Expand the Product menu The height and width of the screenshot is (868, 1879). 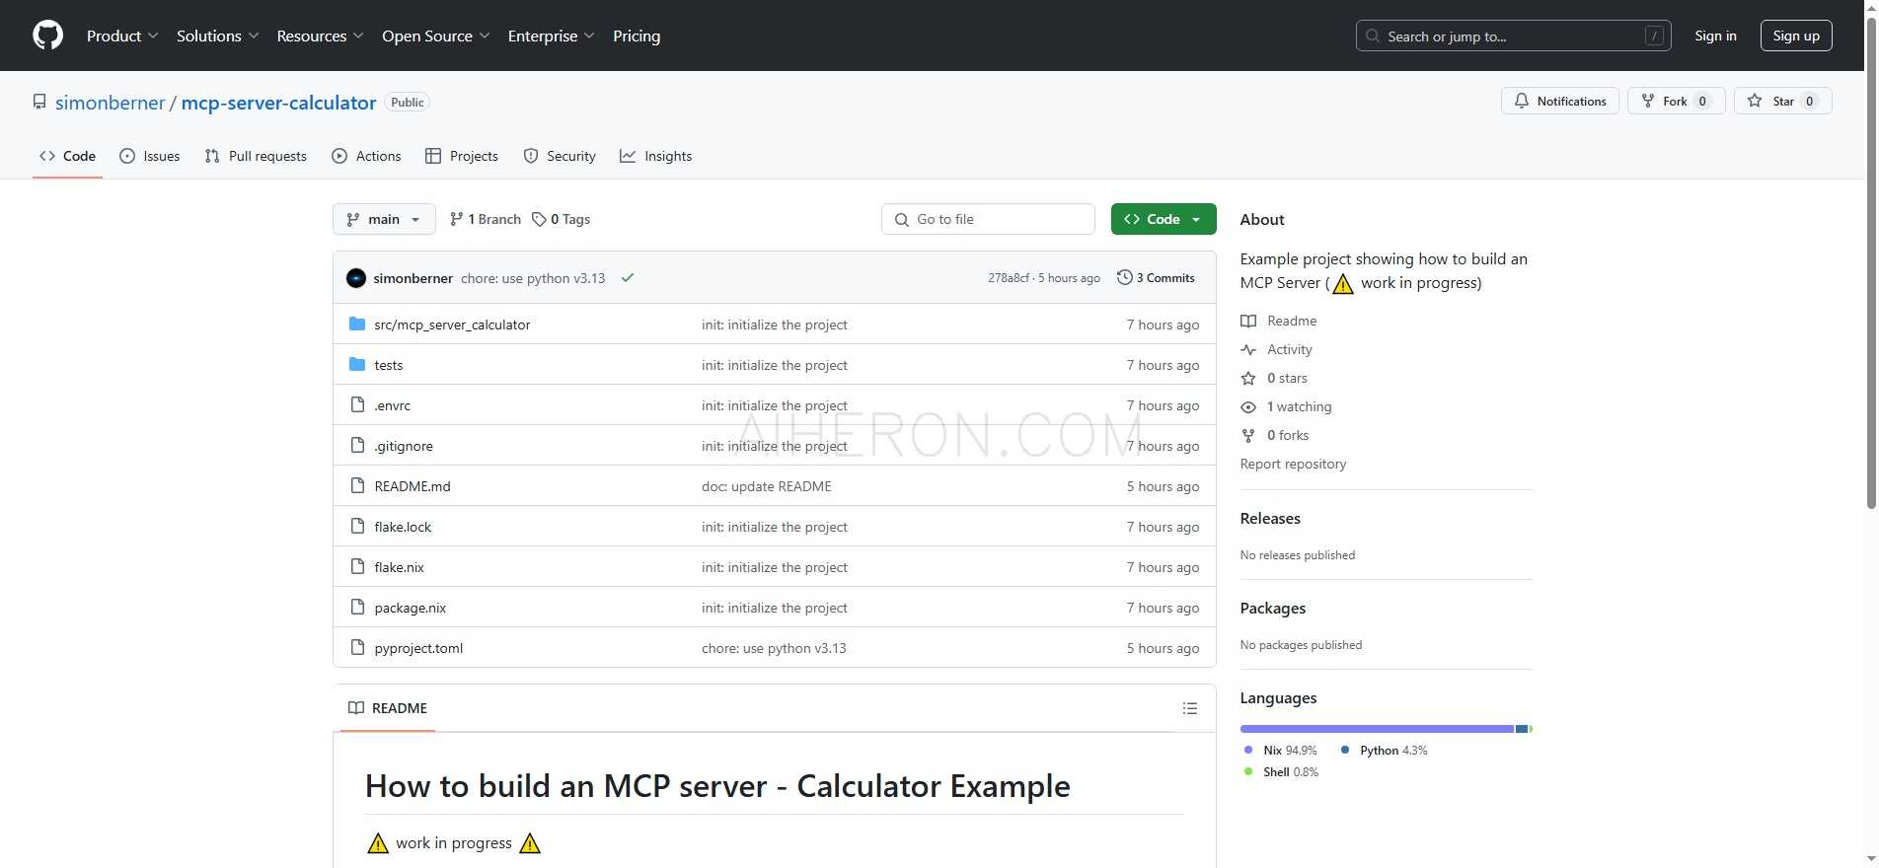(x=121, y=36)
